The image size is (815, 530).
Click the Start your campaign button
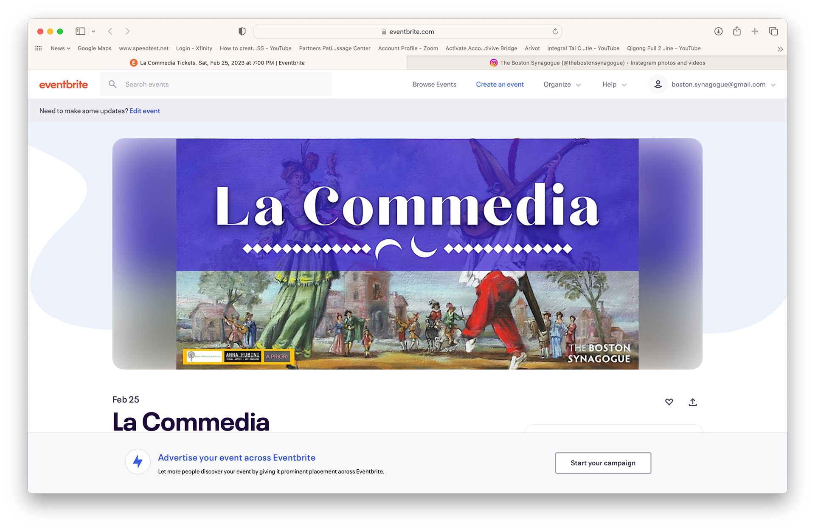603,463
